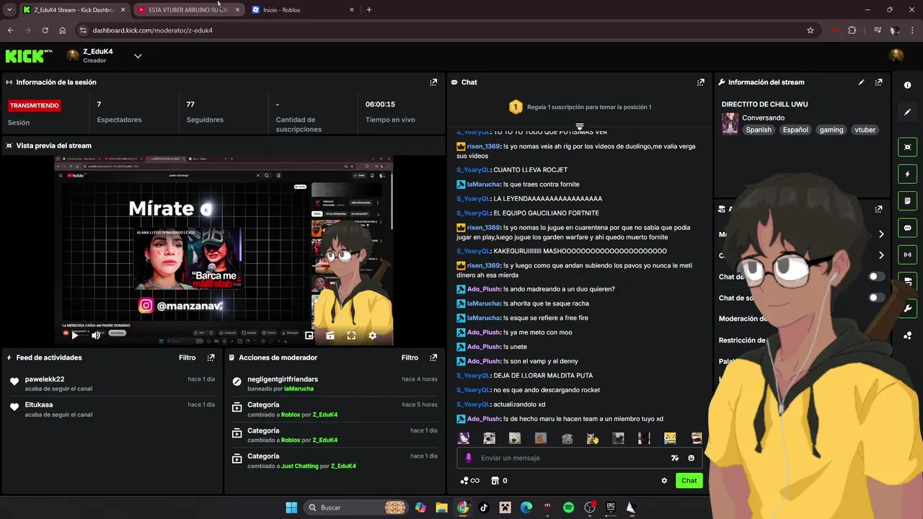Image resolution: width=923 pixels, height=519 pixels.
Task: Open Spotify from taskbar
Action: [568, 507]
